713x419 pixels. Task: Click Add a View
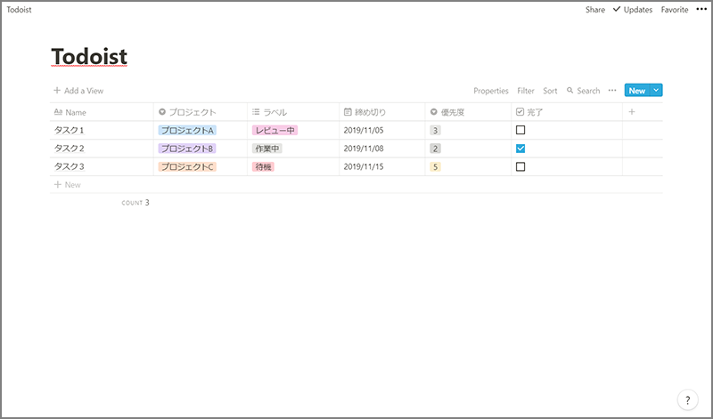[x=78, y=91]
